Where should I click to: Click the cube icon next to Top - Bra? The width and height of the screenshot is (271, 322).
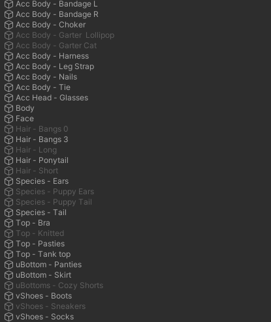click(8, 223)
